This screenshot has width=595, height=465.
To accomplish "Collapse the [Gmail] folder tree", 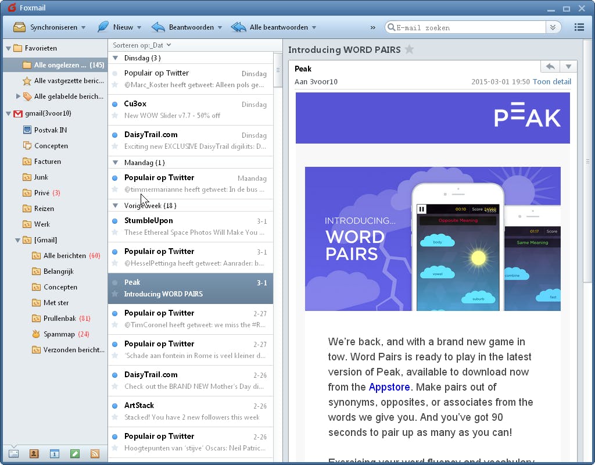I will 17,240.
